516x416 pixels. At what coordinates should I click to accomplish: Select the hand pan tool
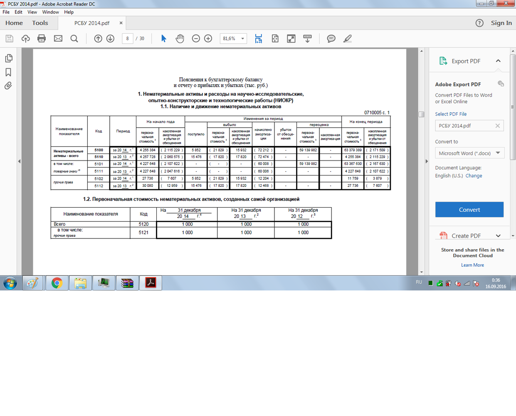pyautogui.click(x=180, y=39)
